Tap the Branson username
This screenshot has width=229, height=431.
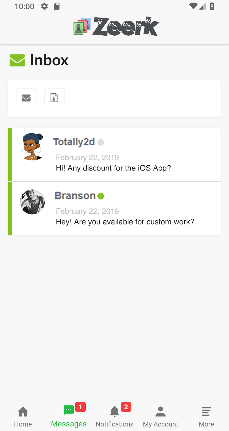click(x=75, y=196)
